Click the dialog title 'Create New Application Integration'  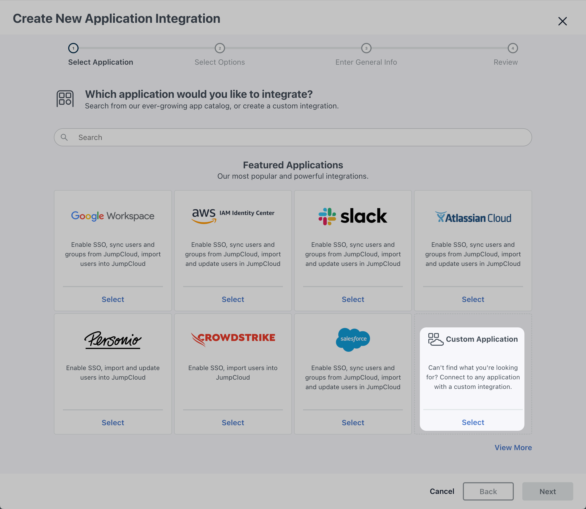[x=117, y=19]
